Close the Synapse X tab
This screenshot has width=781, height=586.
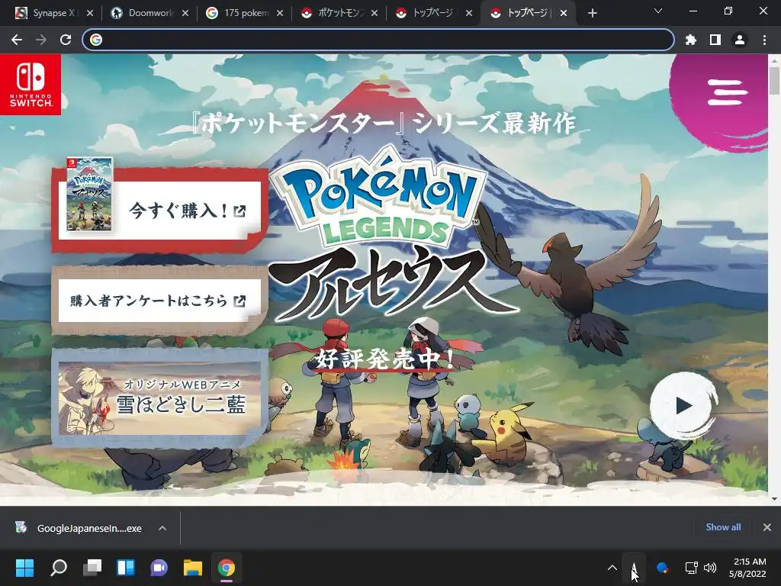tap(90, 13)
